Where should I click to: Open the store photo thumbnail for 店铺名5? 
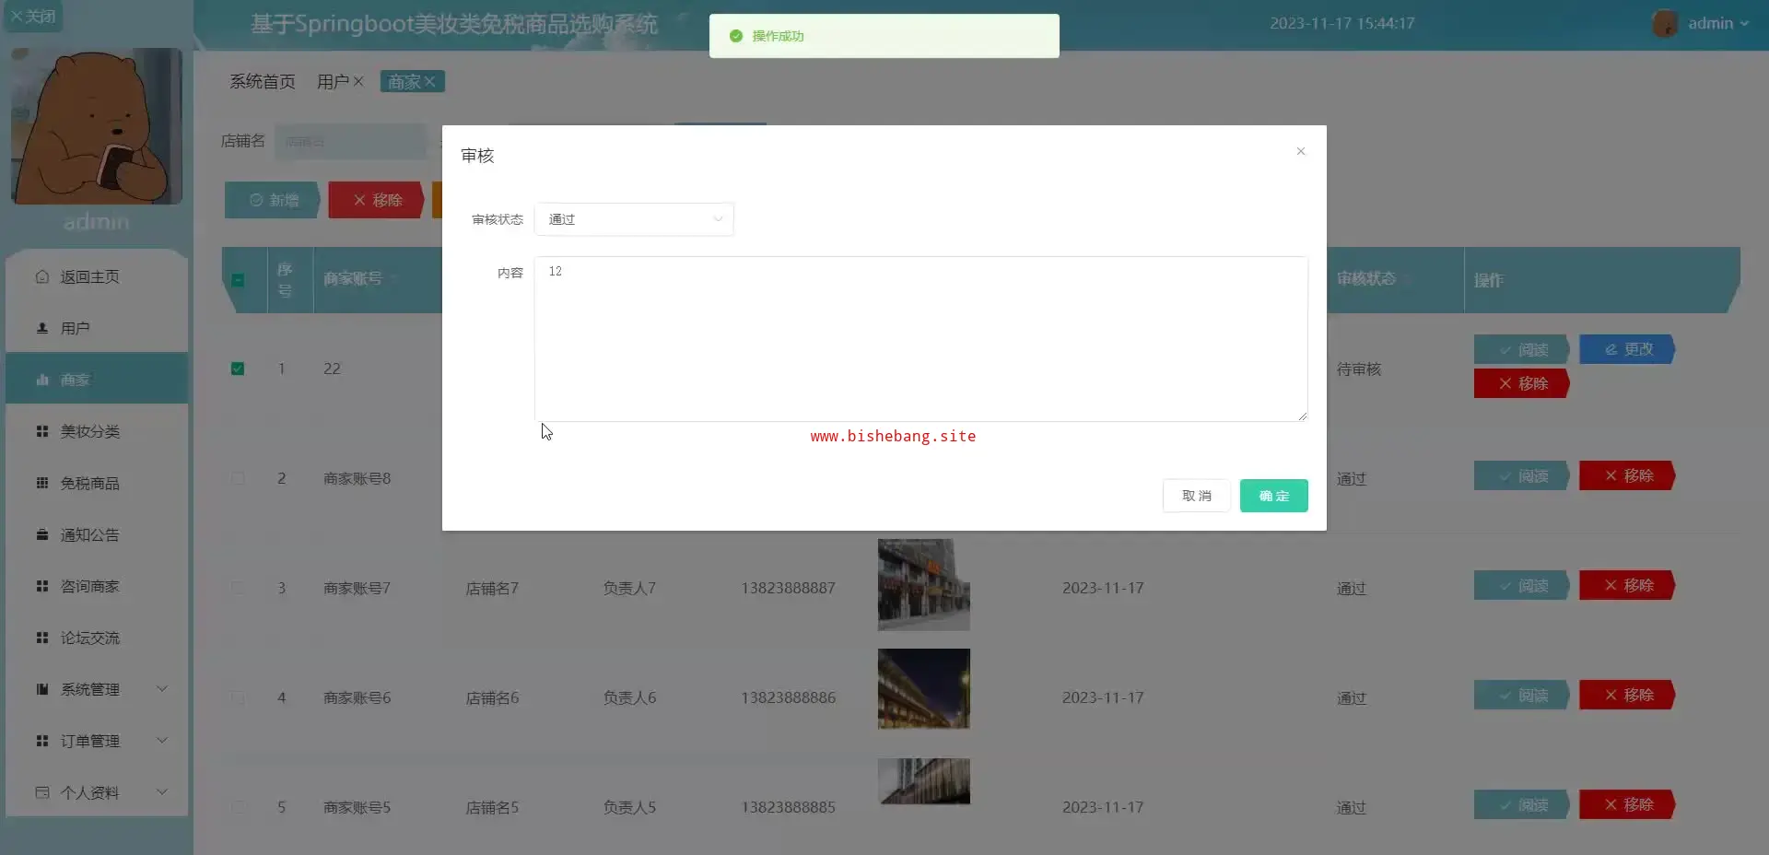click(924, 781)
